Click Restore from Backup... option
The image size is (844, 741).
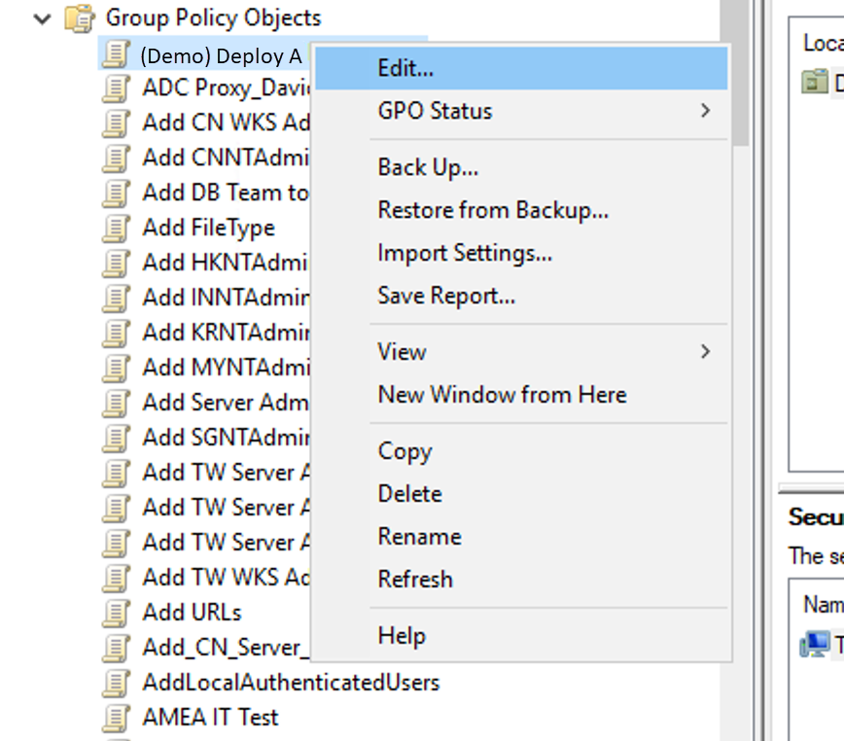point(493,210)
